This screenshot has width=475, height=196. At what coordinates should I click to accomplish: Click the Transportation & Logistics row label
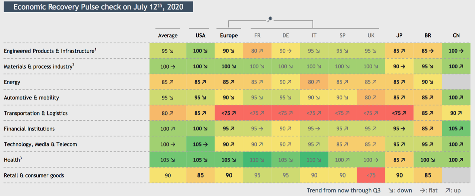[x=36, y=113]
